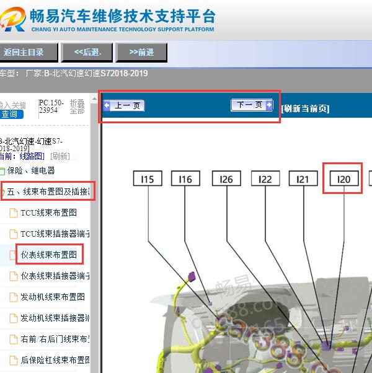
Task: Open TCU线束插接器端子 tree item
Action: click(x=55, y=234)
